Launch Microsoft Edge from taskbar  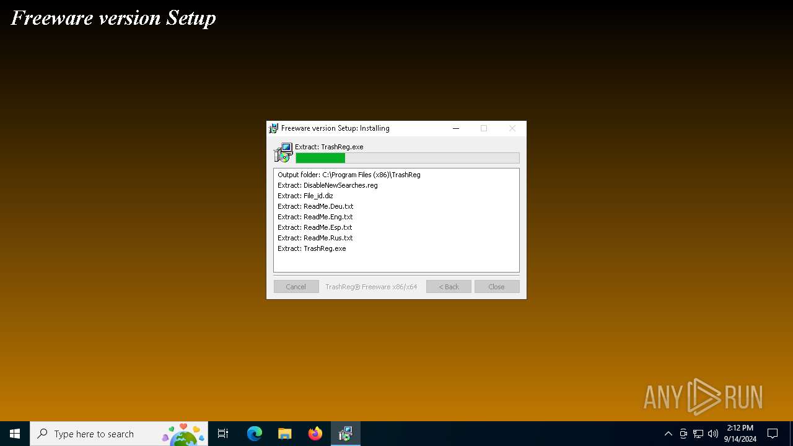pyautogui.click(x=255, y=434)
